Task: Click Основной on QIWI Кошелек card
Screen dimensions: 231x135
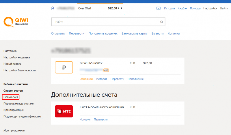Action: pos(86,79)
